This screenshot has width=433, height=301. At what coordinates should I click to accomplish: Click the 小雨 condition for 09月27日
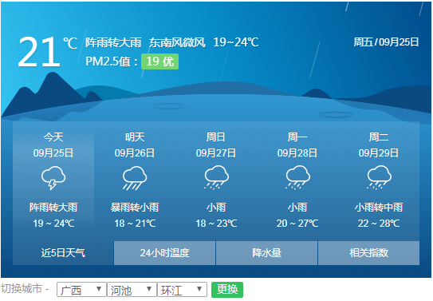[x=216, y=208]
